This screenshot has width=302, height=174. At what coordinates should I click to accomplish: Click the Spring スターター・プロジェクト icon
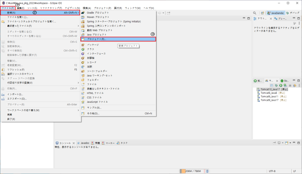pos(83,21)
